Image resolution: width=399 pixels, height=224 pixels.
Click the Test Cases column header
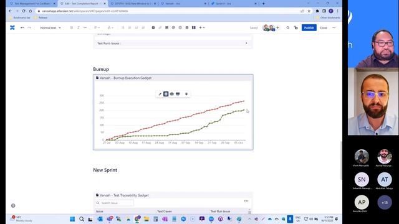165,212
